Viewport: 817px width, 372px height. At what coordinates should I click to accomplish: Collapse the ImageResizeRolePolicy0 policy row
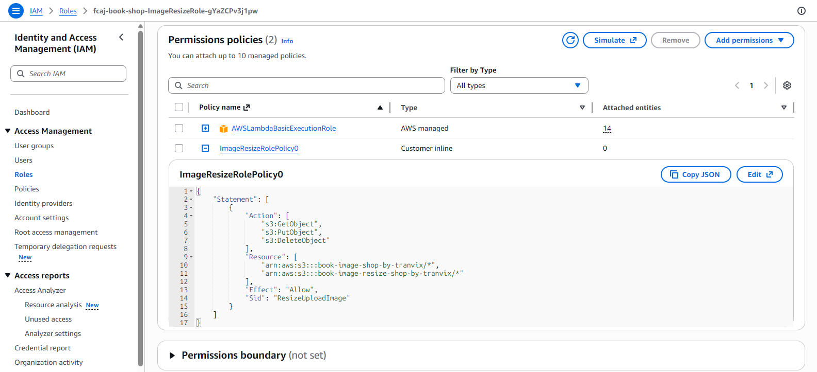click(x=205, y=148)
